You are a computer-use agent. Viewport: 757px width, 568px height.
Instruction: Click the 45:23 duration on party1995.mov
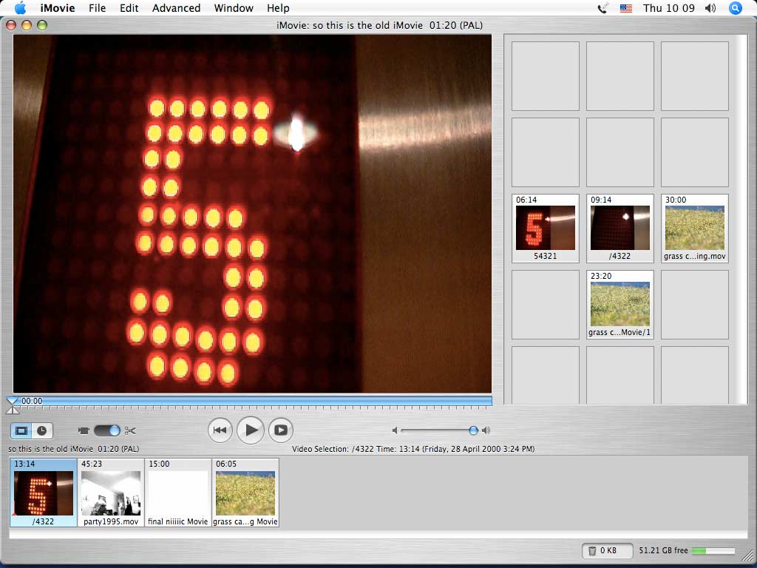click(x=92, y=464)
